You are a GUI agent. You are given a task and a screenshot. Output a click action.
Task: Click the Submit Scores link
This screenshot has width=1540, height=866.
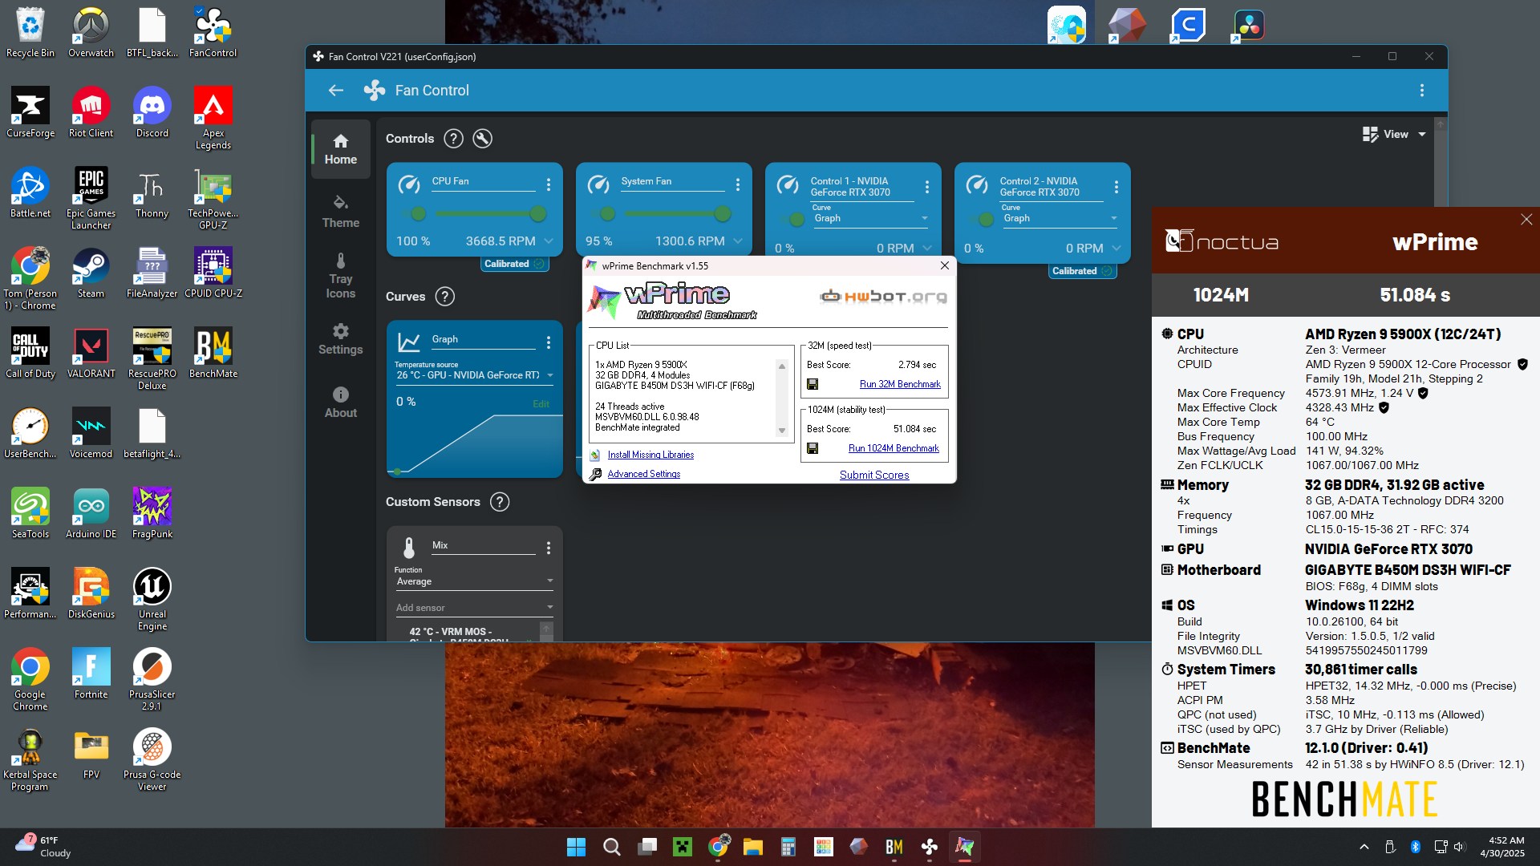tap(874, 475)
